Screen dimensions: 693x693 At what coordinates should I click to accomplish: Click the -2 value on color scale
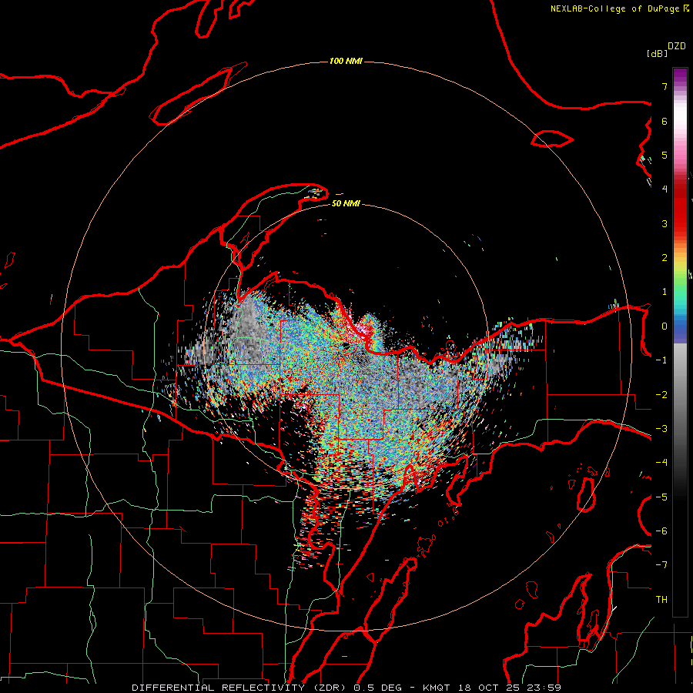[x=661, y=395]
